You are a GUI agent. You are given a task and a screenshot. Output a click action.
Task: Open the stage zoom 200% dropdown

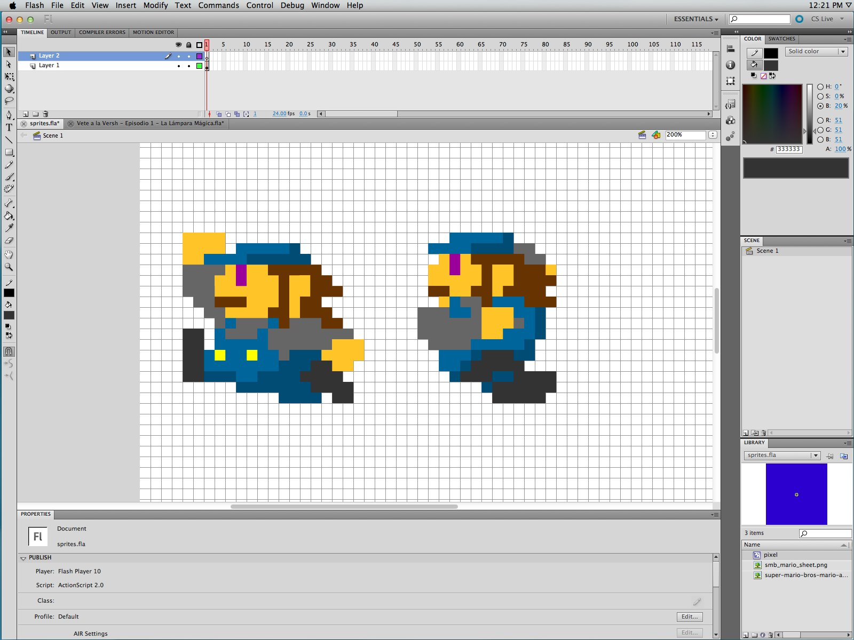(x=713, y=135)
